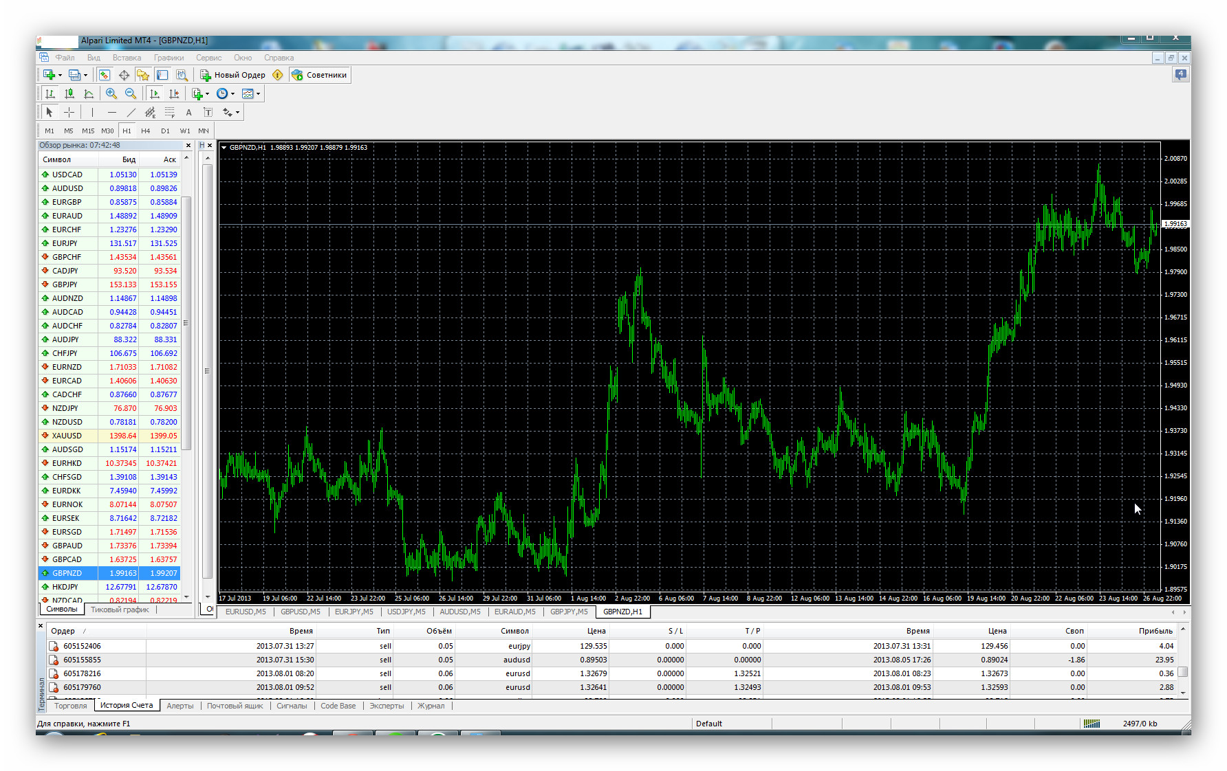This screenshot has height=771, width=1227.
Task: Click the Zoom Out magnifier icon
Action: click(x=130, y=93)
